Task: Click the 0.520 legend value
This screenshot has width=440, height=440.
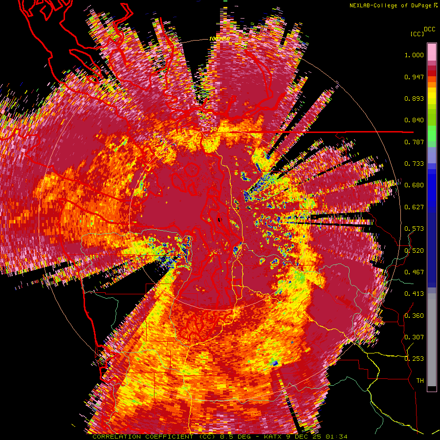Action: coord(414,251)
